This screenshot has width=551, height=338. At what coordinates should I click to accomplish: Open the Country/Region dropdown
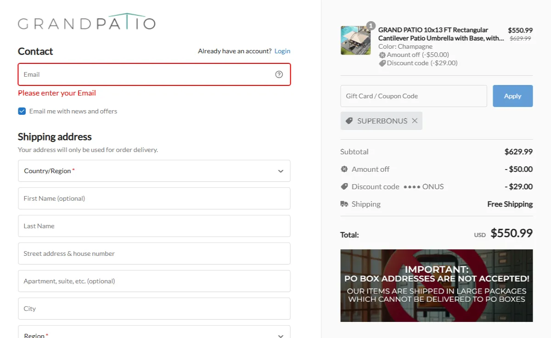click(x=154, y=171)
